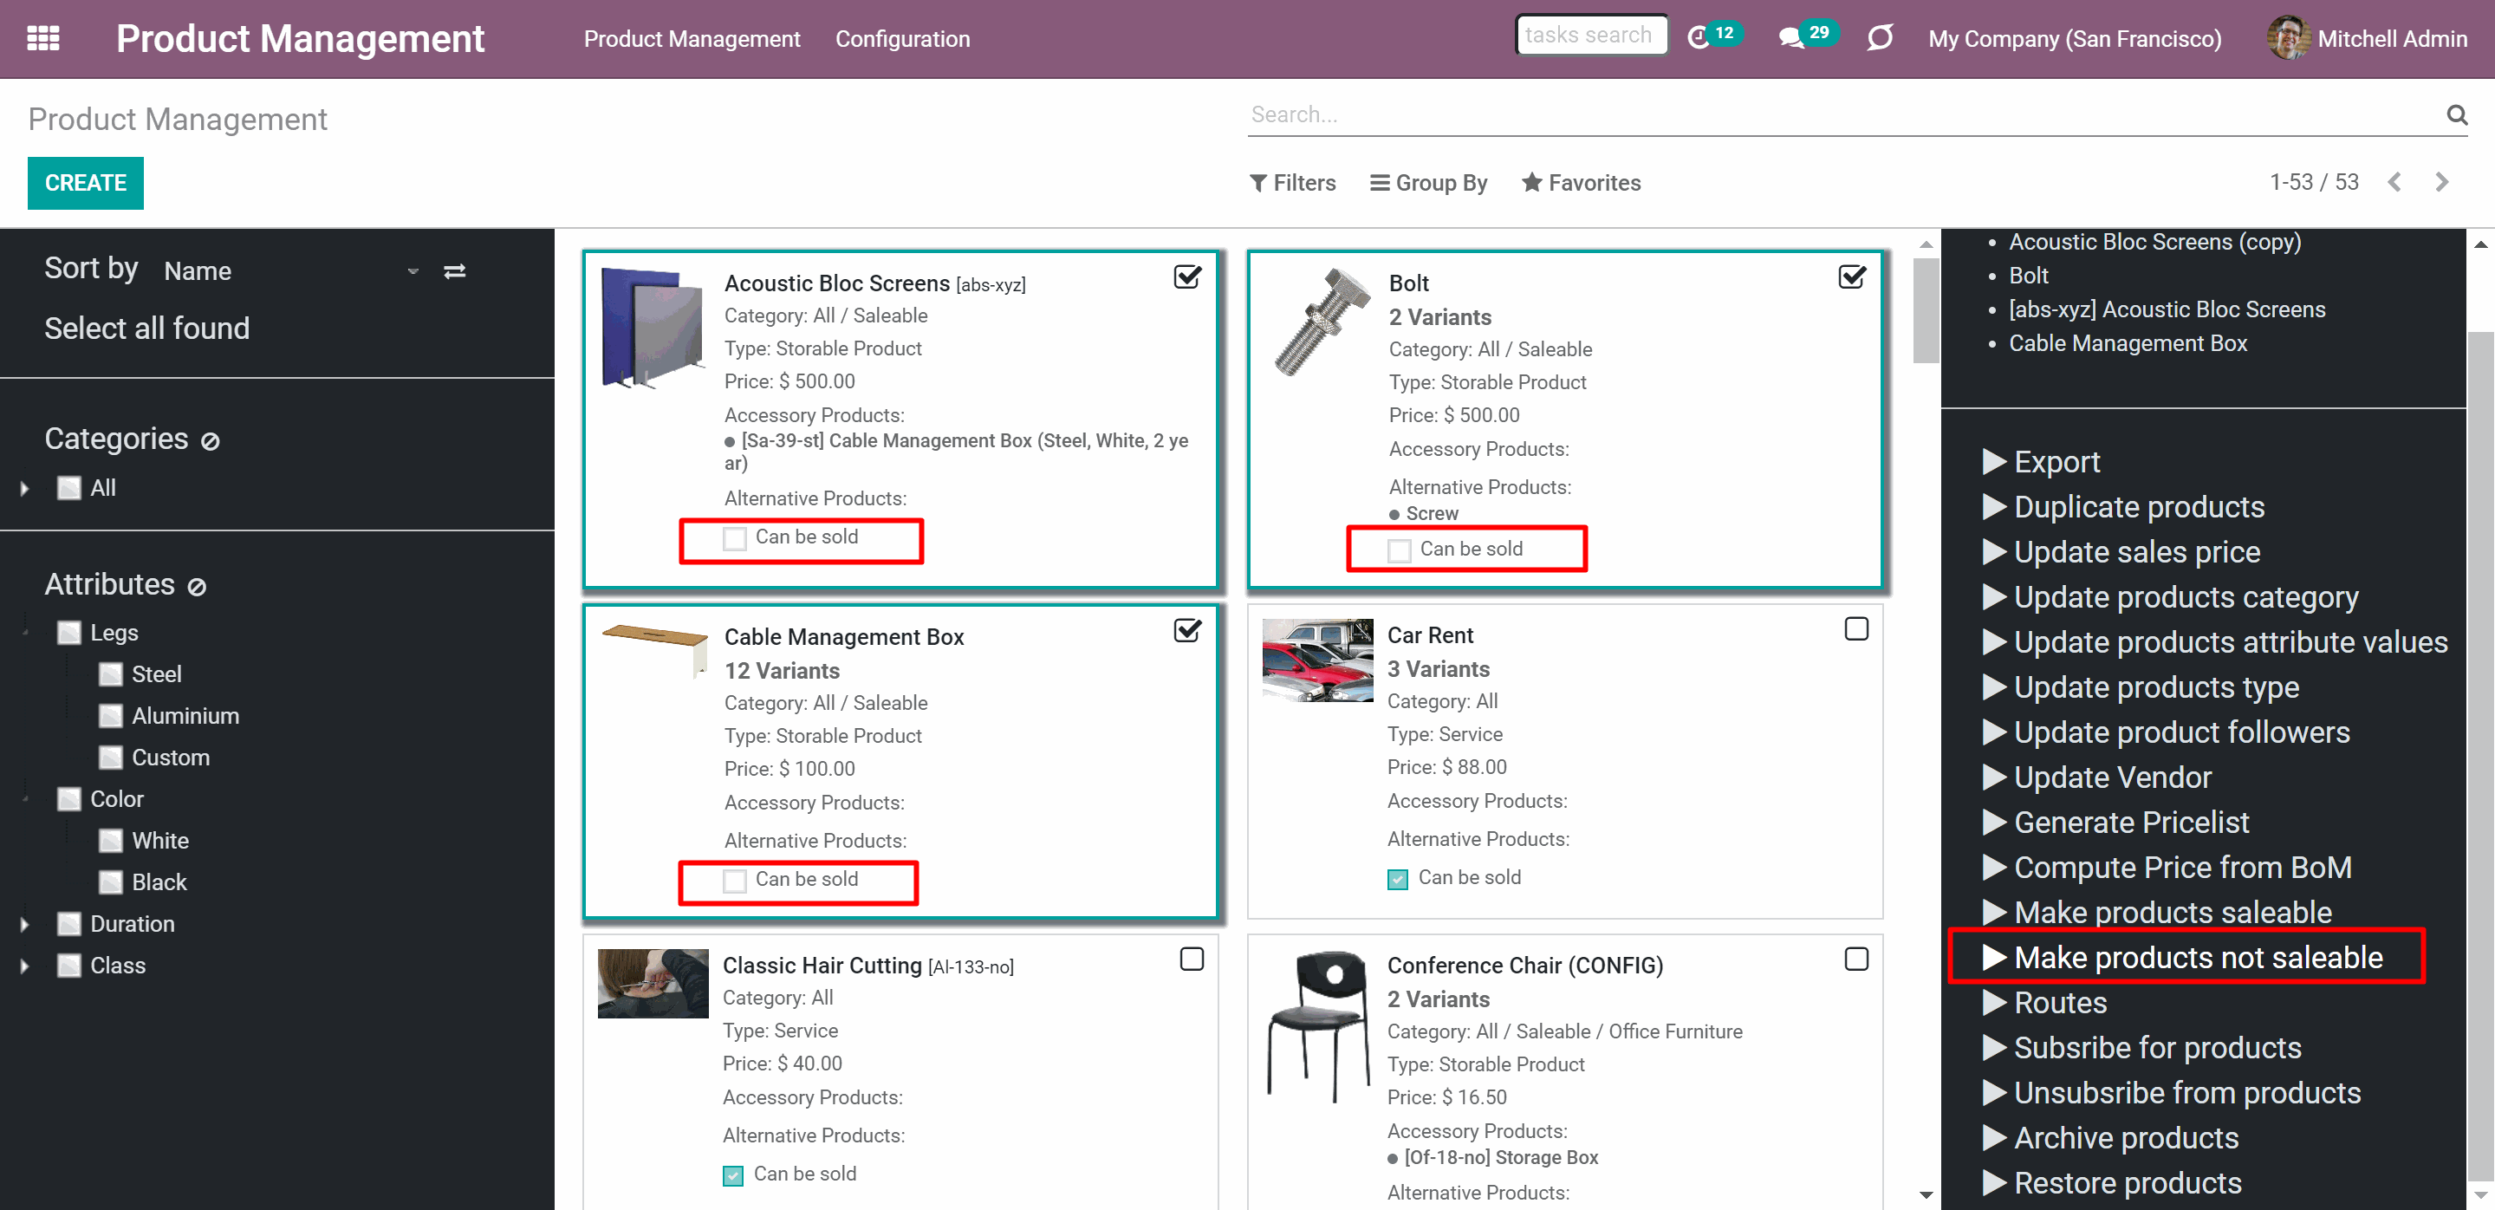Open the Sort by Name dropdown
Image resolution: width=2495 pixels, height=1210 pixels.
click(290, 271)
